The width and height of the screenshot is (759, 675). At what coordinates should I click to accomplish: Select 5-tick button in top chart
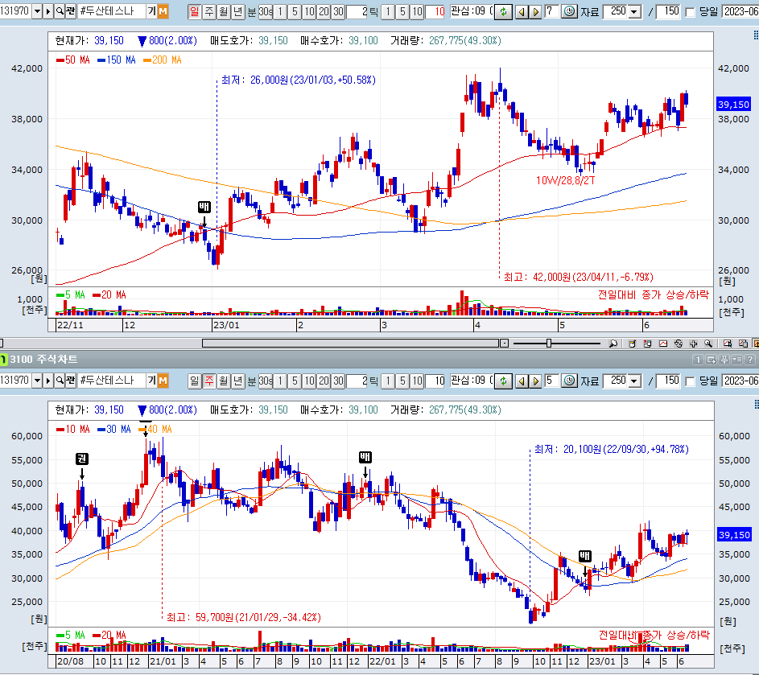click(402, 11)
